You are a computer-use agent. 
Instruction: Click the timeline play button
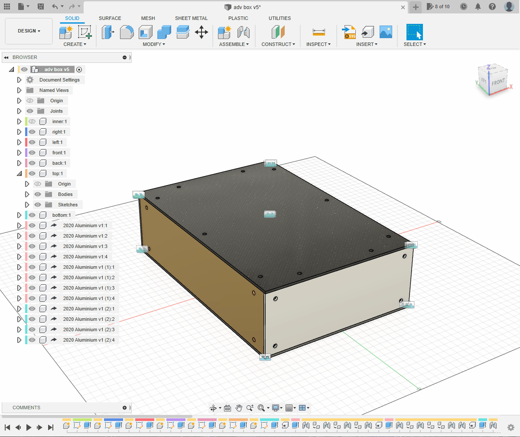[28, 427]
